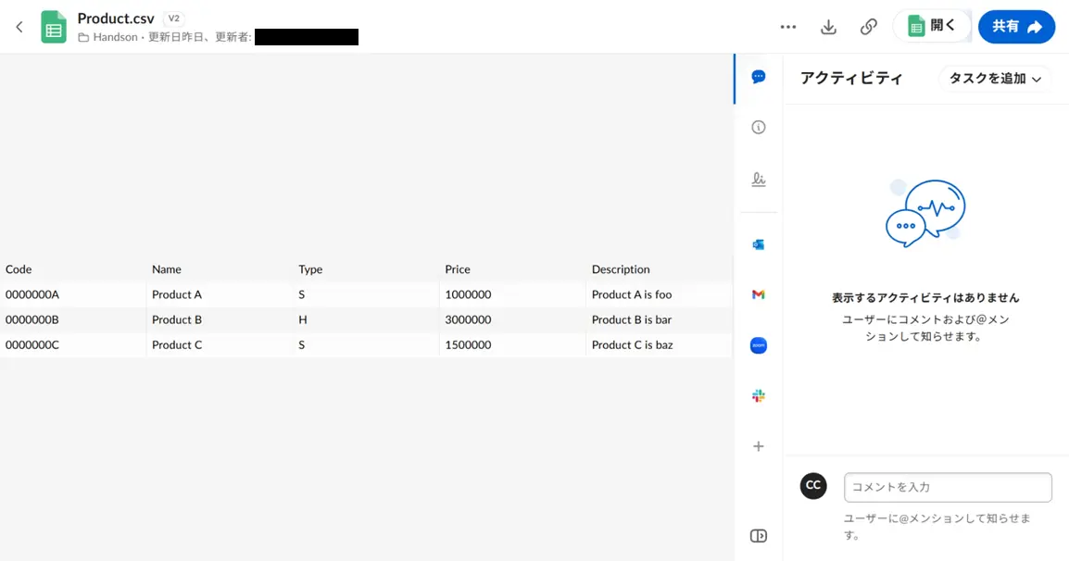Click the Type column header
The image size is (1069, 561).
click(366, 269)
